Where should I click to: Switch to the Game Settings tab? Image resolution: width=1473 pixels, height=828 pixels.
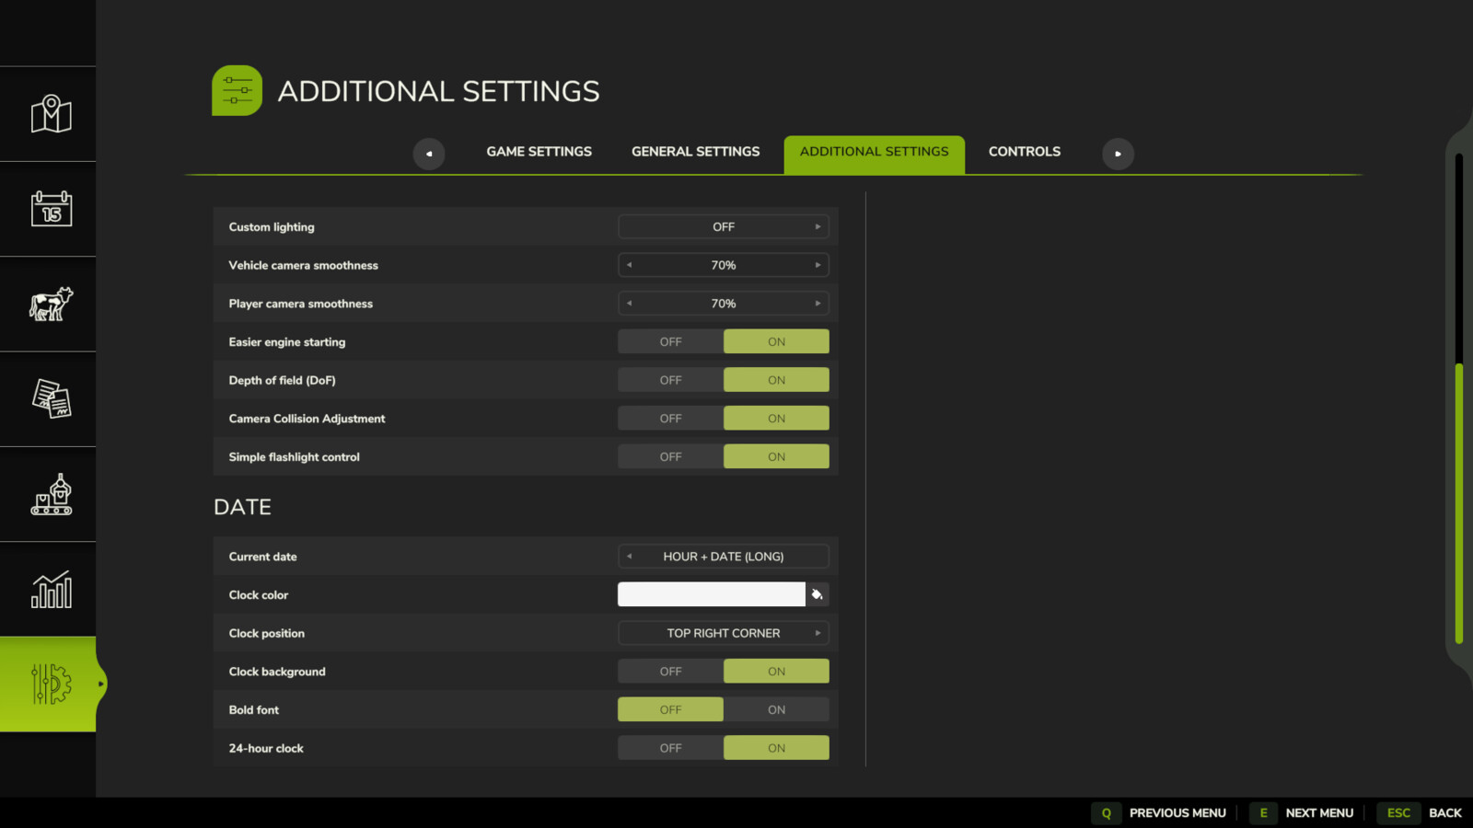[x=539, y=151]
